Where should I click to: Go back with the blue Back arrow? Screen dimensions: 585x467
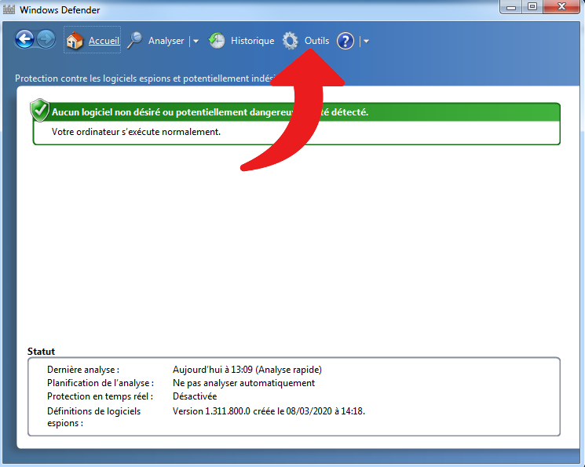point(24,39)
